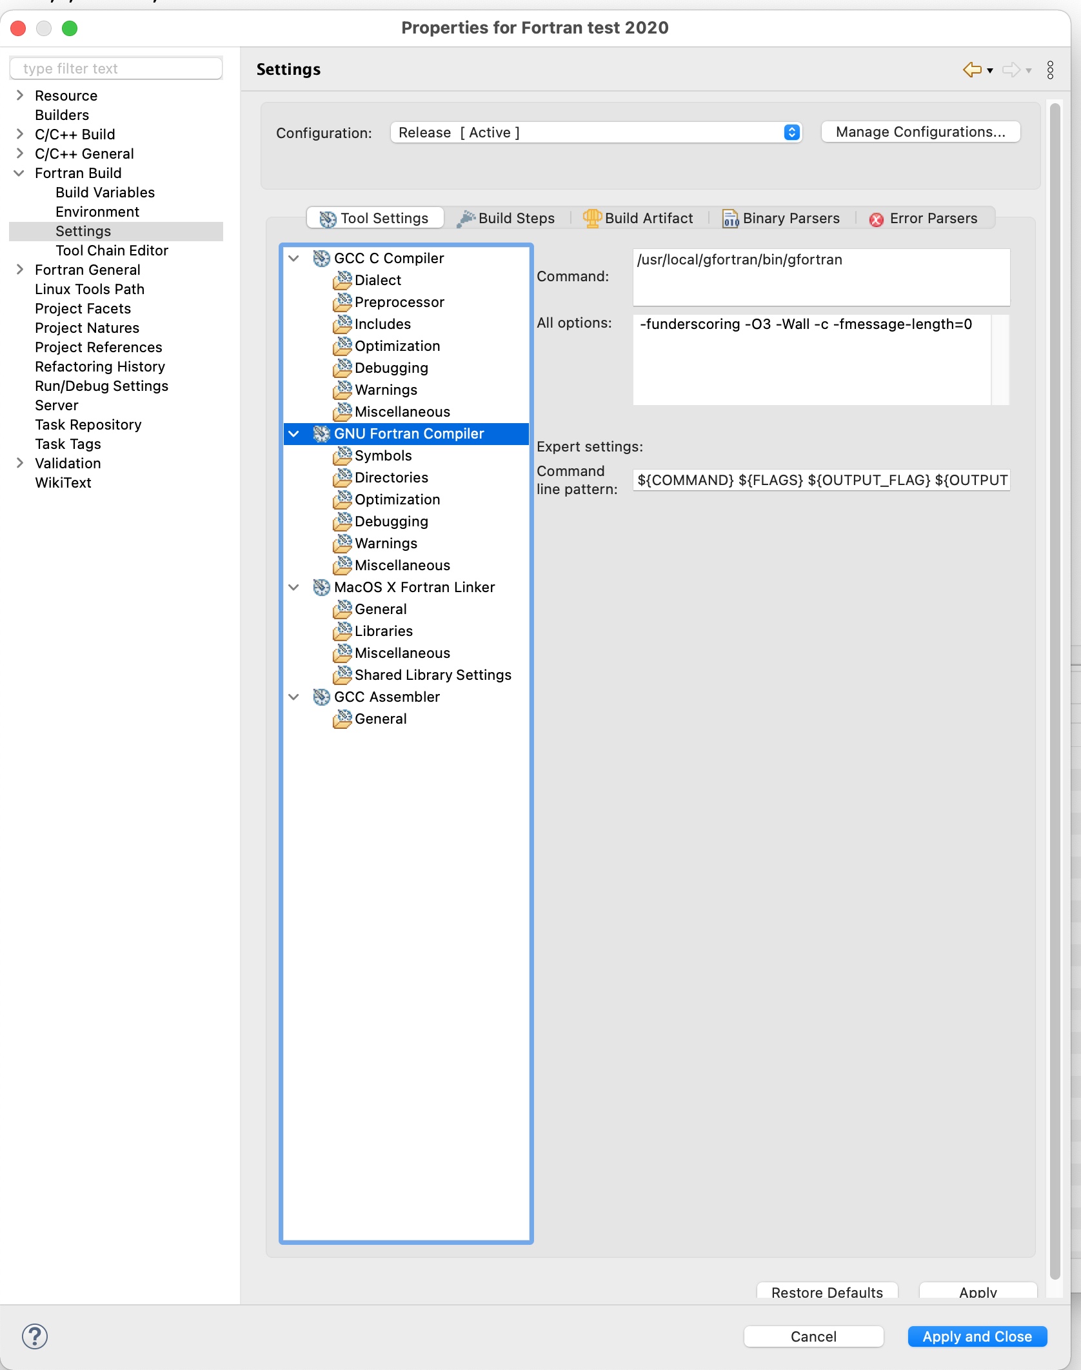Click the Command text field
Viewport: 1081px width, 1370px height.
pos(821,277)
